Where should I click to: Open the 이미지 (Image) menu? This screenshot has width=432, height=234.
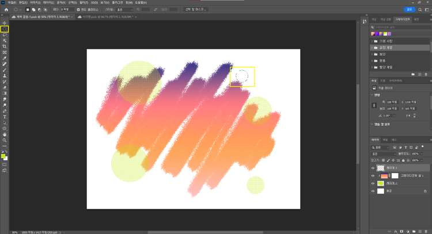(35, 2)
